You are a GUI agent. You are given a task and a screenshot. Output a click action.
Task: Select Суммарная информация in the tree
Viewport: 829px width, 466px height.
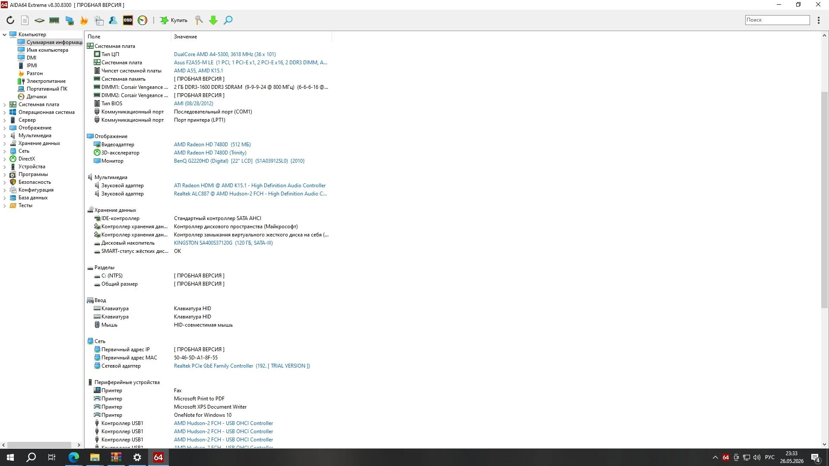[x=50, y=42]
